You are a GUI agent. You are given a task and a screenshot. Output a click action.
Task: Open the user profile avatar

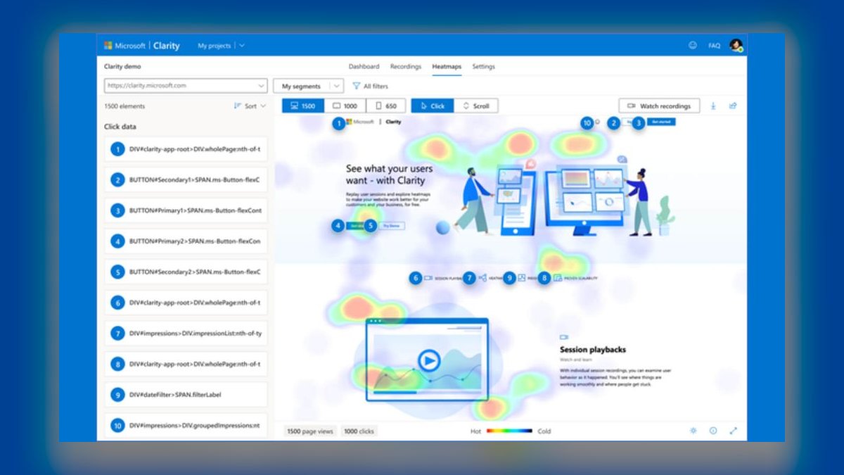(736, 45)
